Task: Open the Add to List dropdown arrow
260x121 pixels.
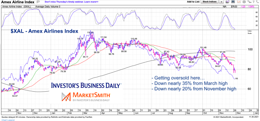Action: tap(221, 2)
